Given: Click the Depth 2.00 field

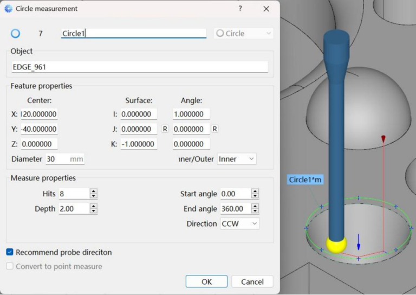Looking at the screenshot, I should pos(74,209).
